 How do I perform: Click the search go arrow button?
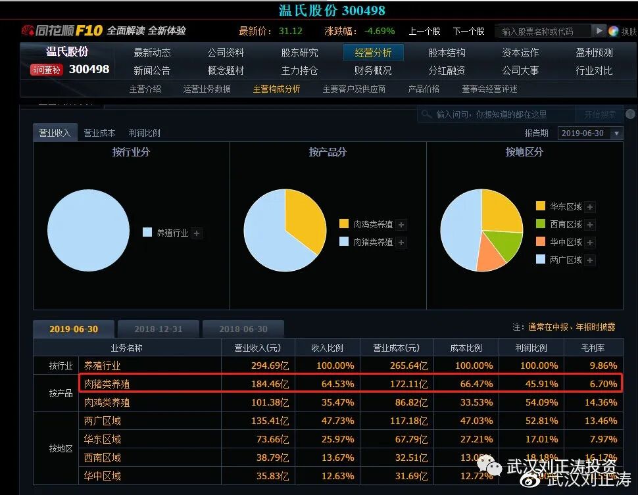pos(599,31)
